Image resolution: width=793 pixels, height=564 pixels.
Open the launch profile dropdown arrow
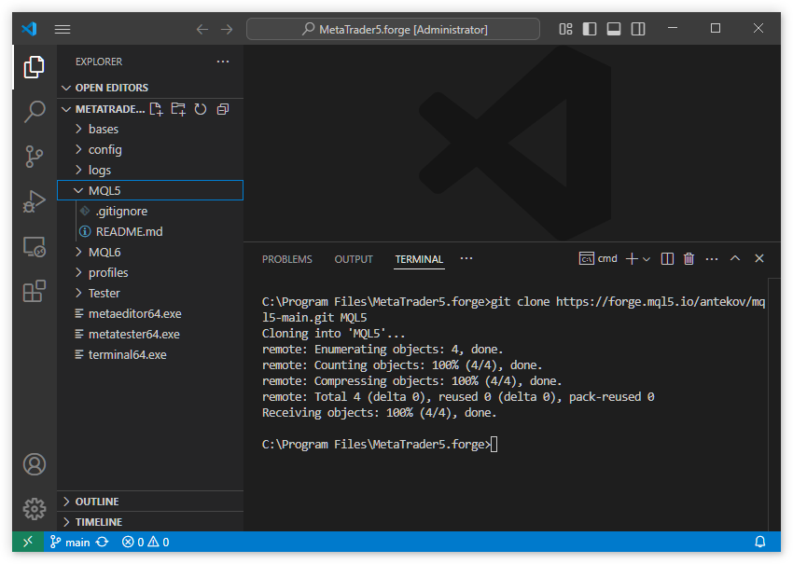(647, 259)
